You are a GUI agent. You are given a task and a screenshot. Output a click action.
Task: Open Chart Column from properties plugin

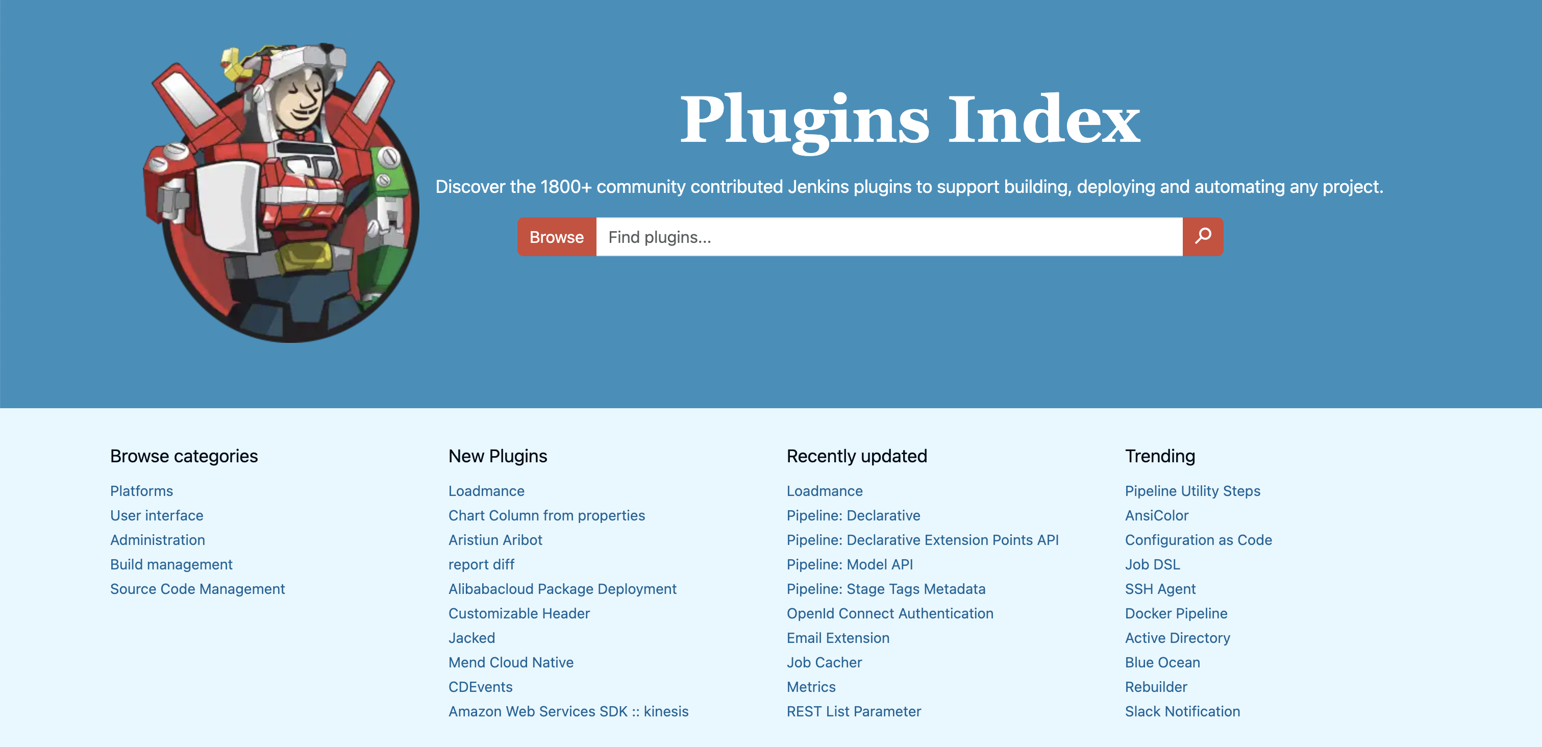546,515
